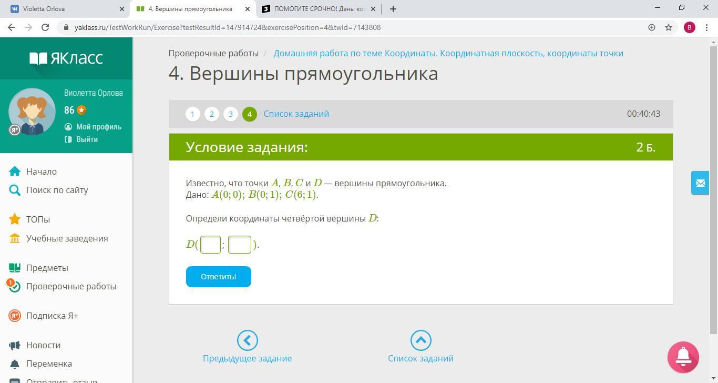Submit answer with Ответить! button
Screen dimensions: 718x383
[x=219, y=277]
